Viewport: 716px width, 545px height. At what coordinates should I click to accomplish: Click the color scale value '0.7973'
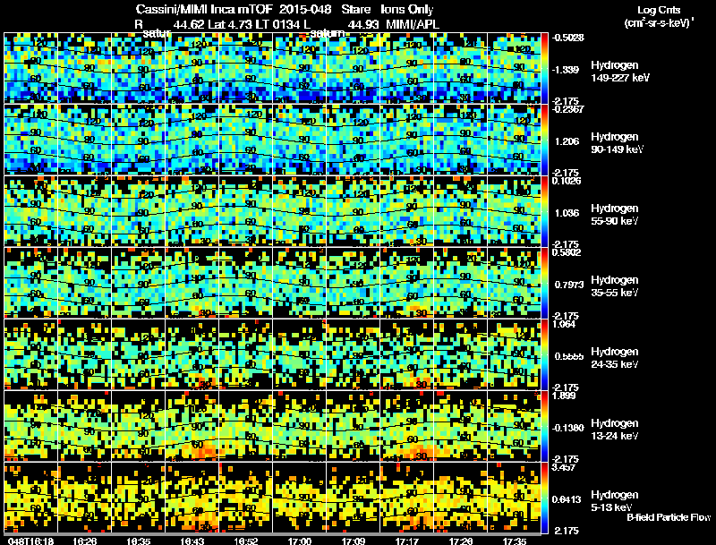coord(569,285)
